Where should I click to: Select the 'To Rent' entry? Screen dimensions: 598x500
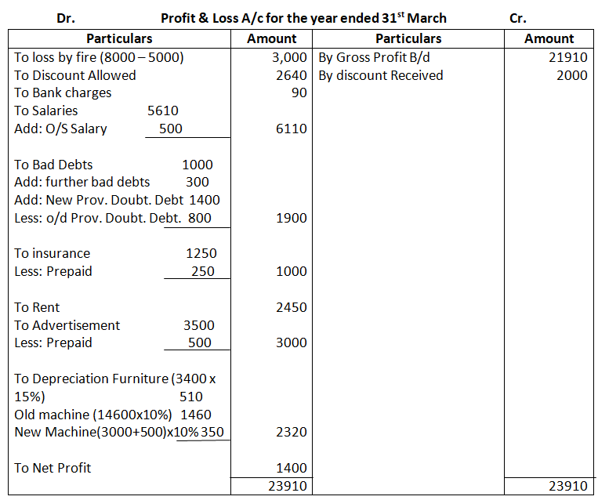(x=37, y=307)
